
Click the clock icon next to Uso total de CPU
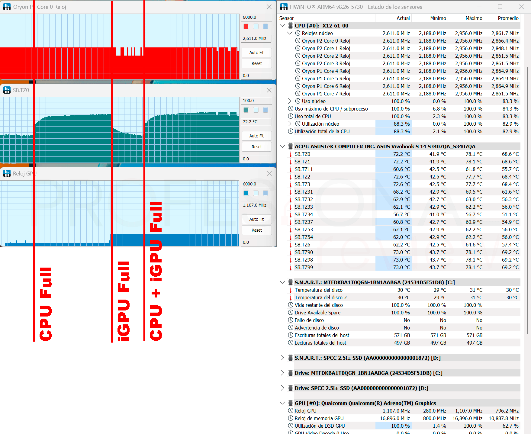(291, 116)
